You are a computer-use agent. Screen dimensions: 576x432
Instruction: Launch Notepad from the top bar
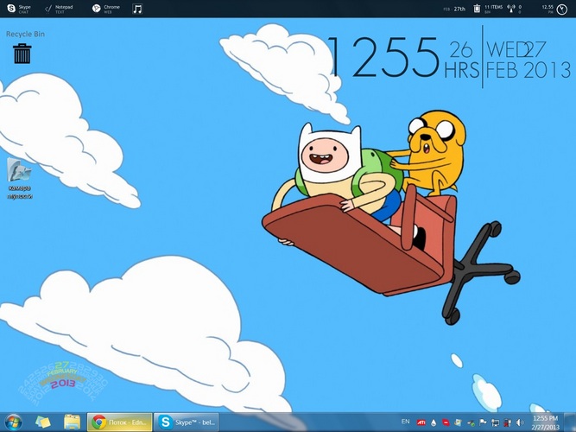(59, 9)
